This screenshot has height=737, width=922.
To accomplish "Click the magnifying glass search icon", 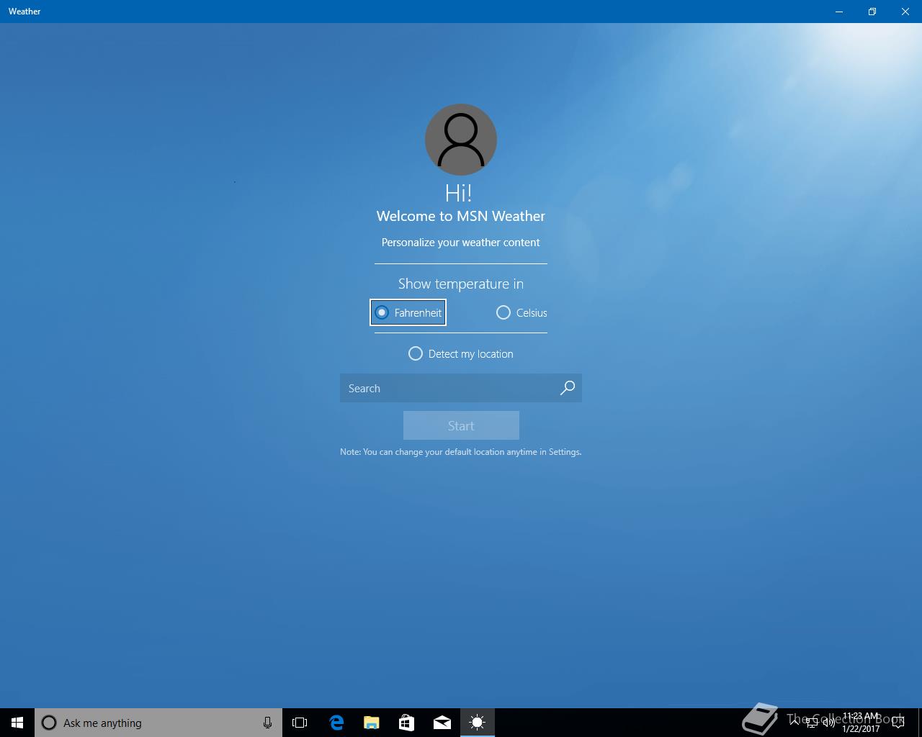I will (x=568, y=388).
